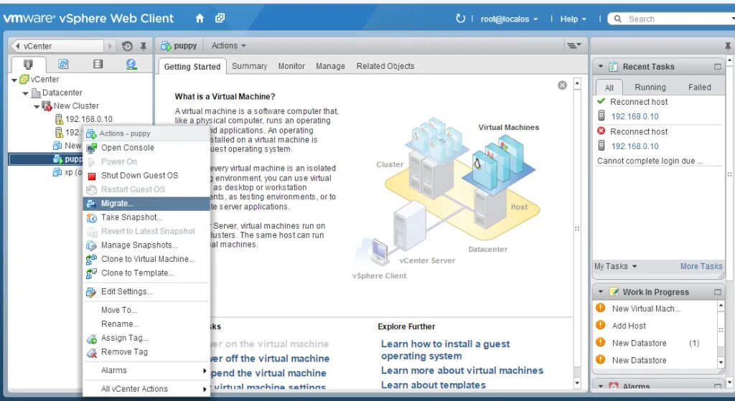The image size is (735, 401).
Task: Open the My Tasks filter dropdown
Action: pyautogui.click(x=615, y=266)
